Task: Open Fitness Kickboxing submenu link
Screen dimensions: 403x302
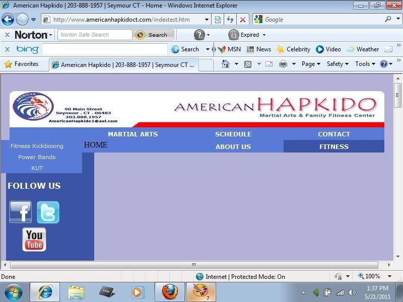Action: [x=37, y=146]
